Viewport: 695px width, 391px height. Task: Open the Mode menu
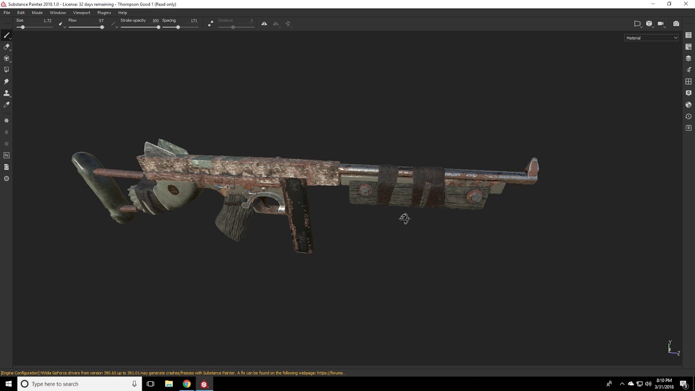pyautogui.click(x=37, y=12)
